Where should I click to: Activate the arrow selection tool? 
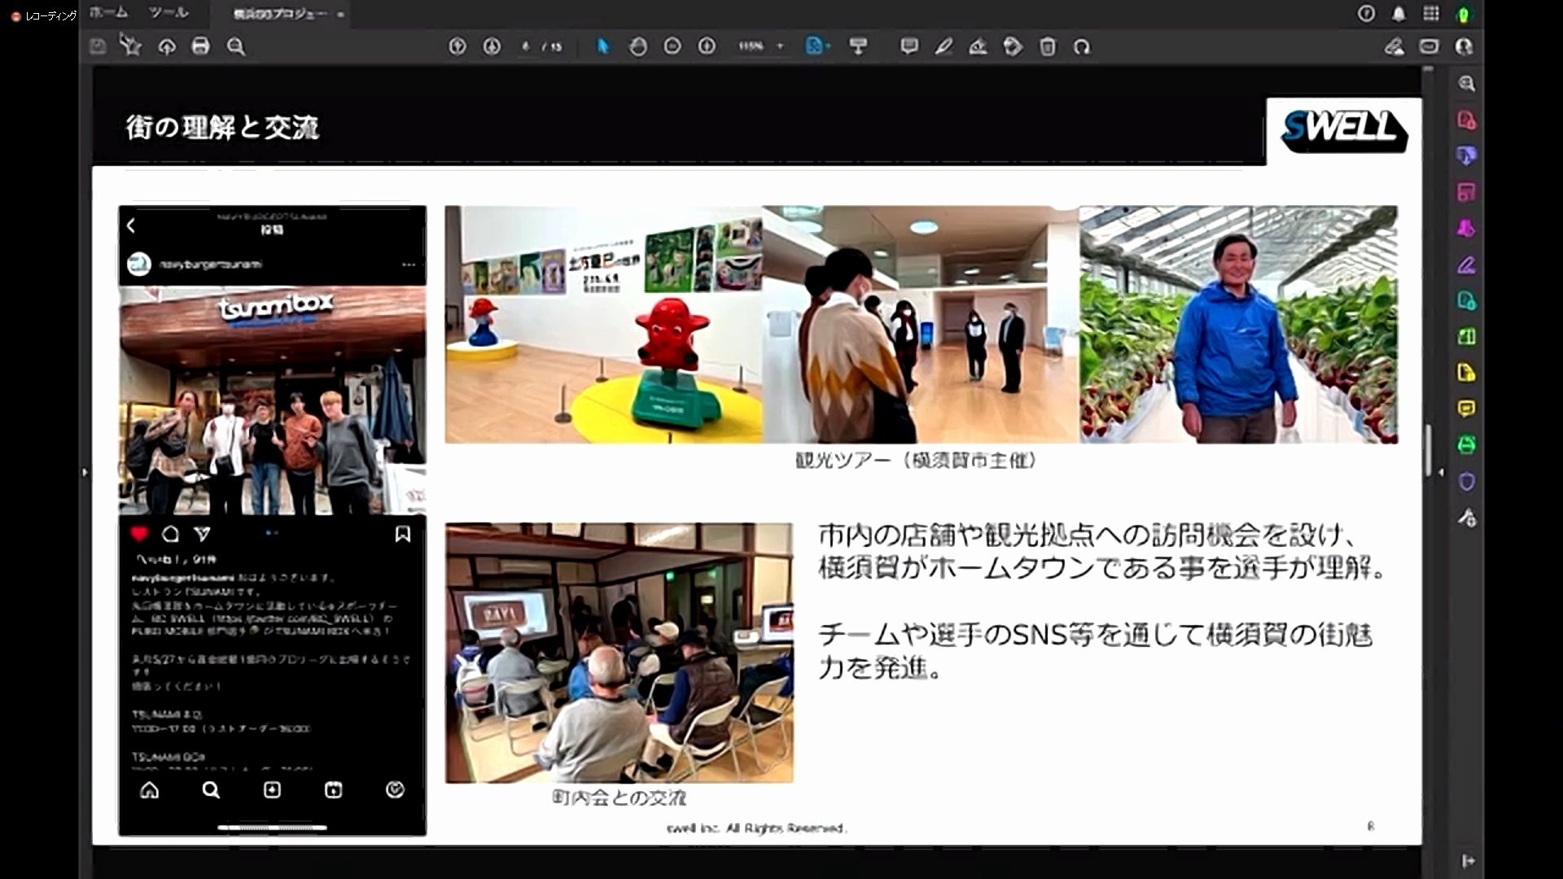[x=603, y=46]
